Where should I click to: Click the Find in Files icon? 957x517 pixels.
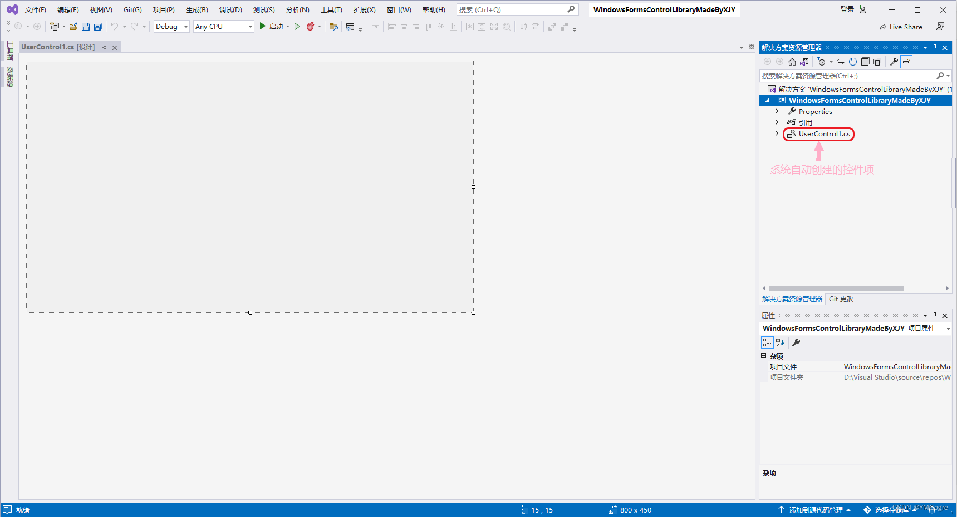(x=333, y=27)
